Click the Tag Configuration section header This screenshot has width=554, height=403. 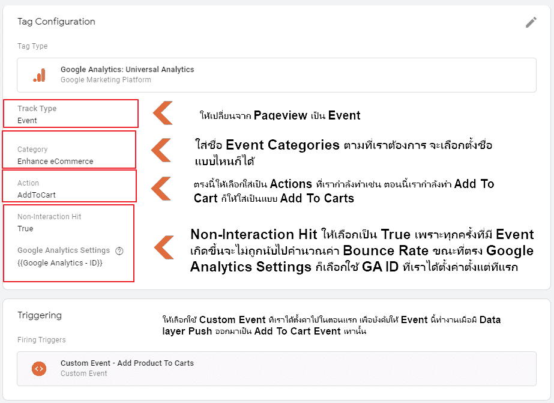click(x=56, y=22)
